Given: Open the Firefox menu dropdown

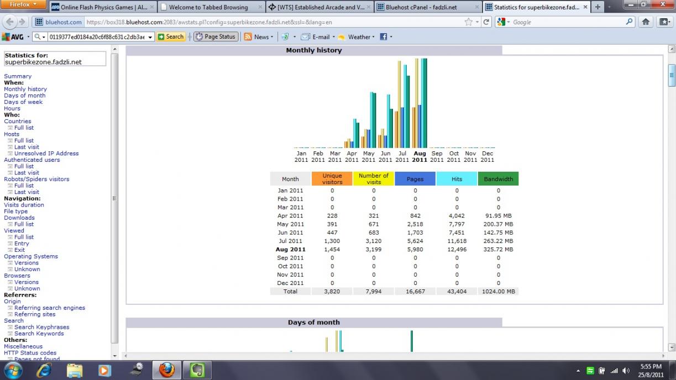Looking at the screenshot, I should tap(23, 4).
